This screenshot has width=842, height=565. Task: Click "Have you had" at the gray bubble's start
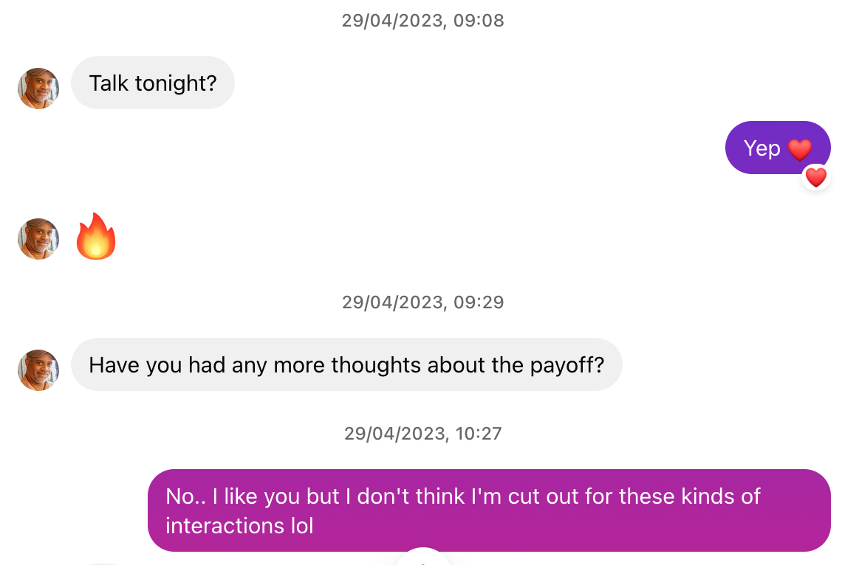tap(157, 366)
